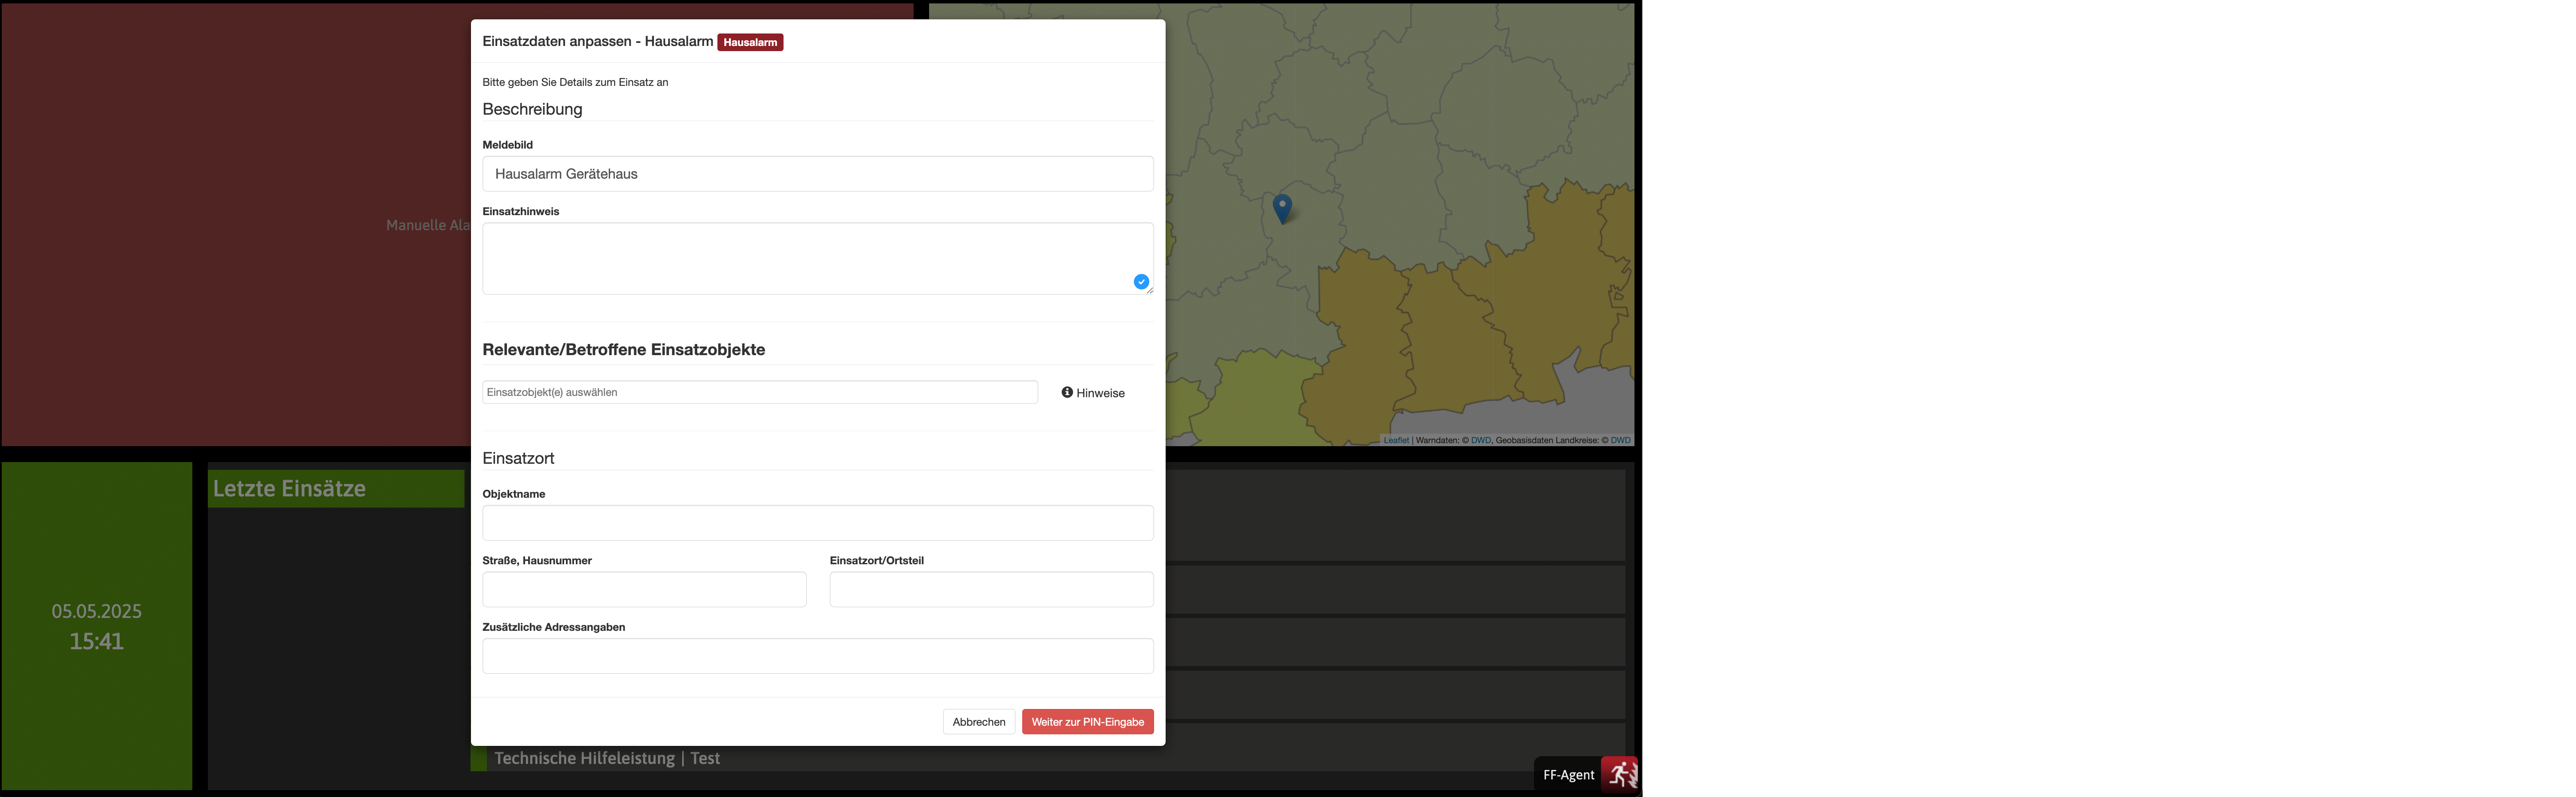Proceed with Weiter zur PIN-Eingabe

[x=1087, y=722]
